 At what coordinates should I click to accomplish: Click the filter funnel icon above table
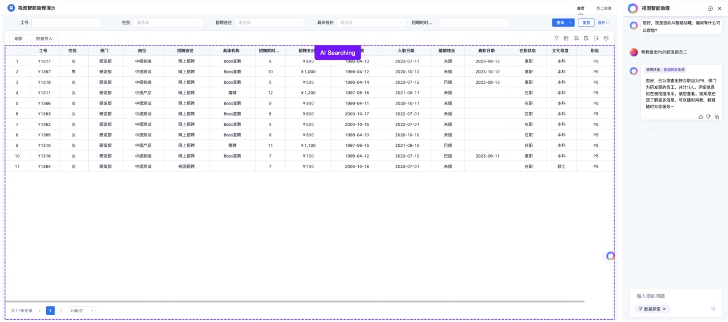[x=557, y=38]
